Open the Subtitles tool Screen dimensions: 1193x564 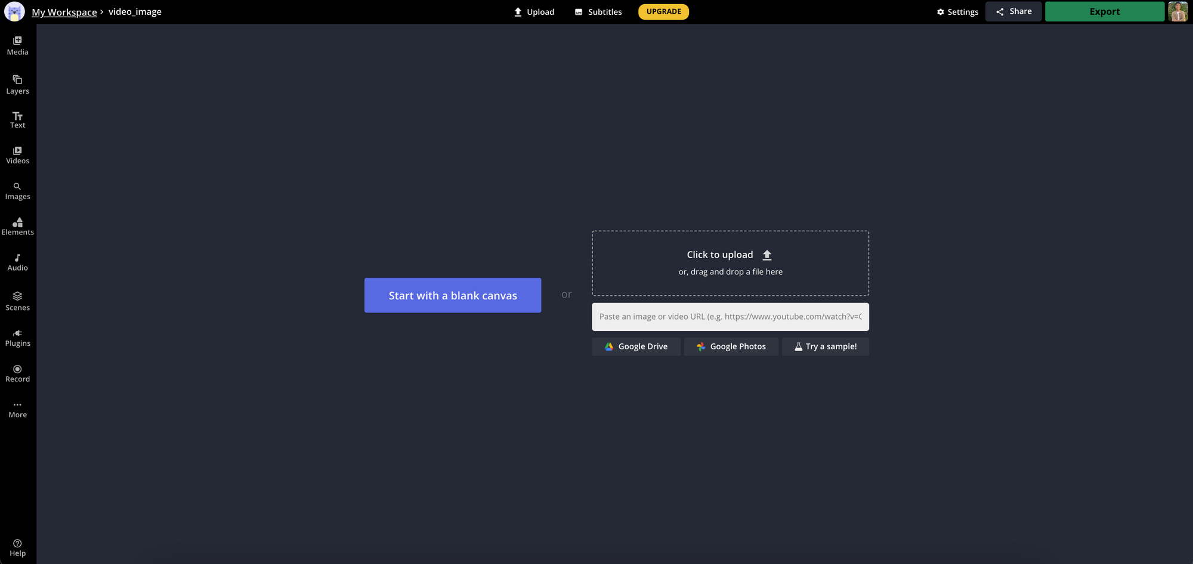598,12
